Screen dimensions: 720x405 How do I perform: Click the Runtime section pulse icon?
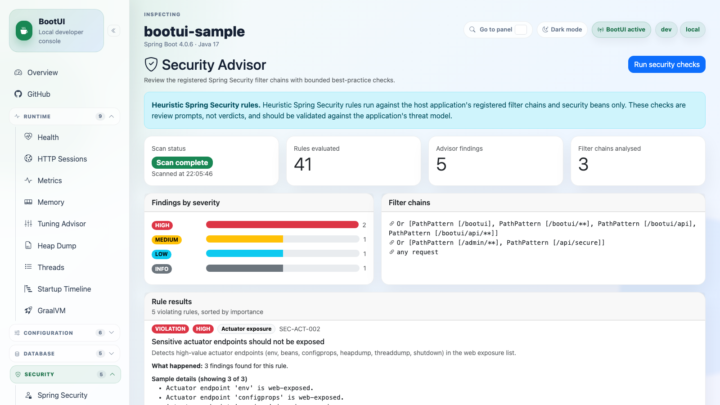pyautogui.click(x=17, y=116)
